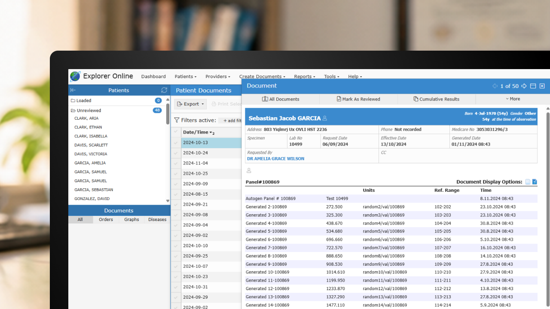
Task: Click the person icon beside Sebastian Jacob GARCIA
Action: tap(325, 118)
